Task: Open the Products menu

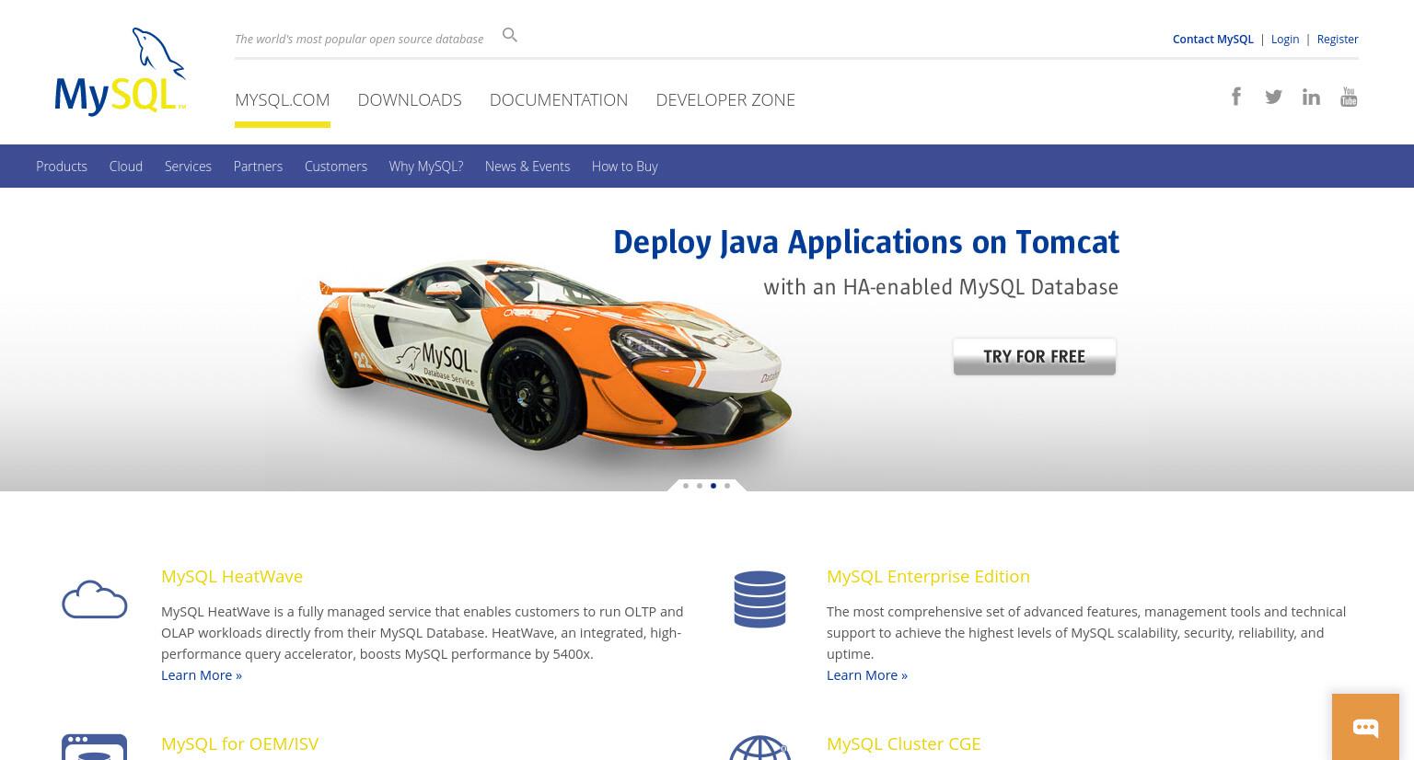Action: (x=62, y=166)
